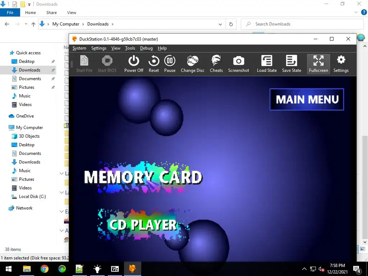Viewport: 368px width, 276px height.
Task: Click the Power Off toolbar icon in DuckStation
Action: (x=134, y=64)
